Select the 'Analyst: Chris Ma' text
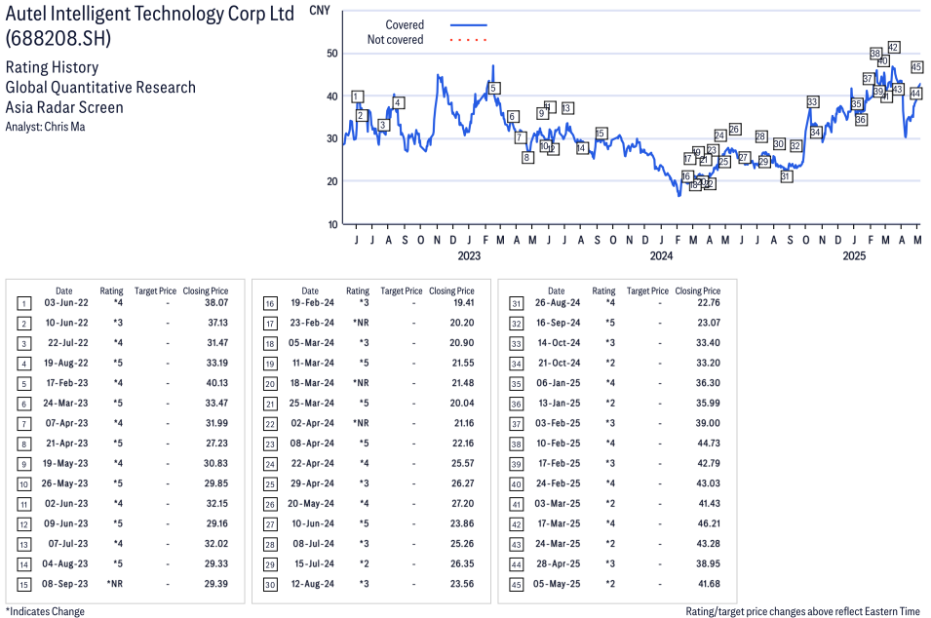The width and height of the screenshot is (931, 618). (x=45, y=127)
